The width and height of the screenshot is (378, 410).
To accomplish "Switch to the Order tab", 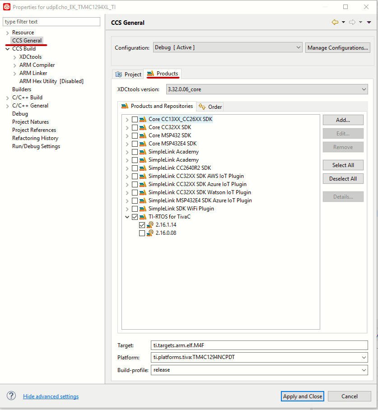I will [x=210, y=107].
